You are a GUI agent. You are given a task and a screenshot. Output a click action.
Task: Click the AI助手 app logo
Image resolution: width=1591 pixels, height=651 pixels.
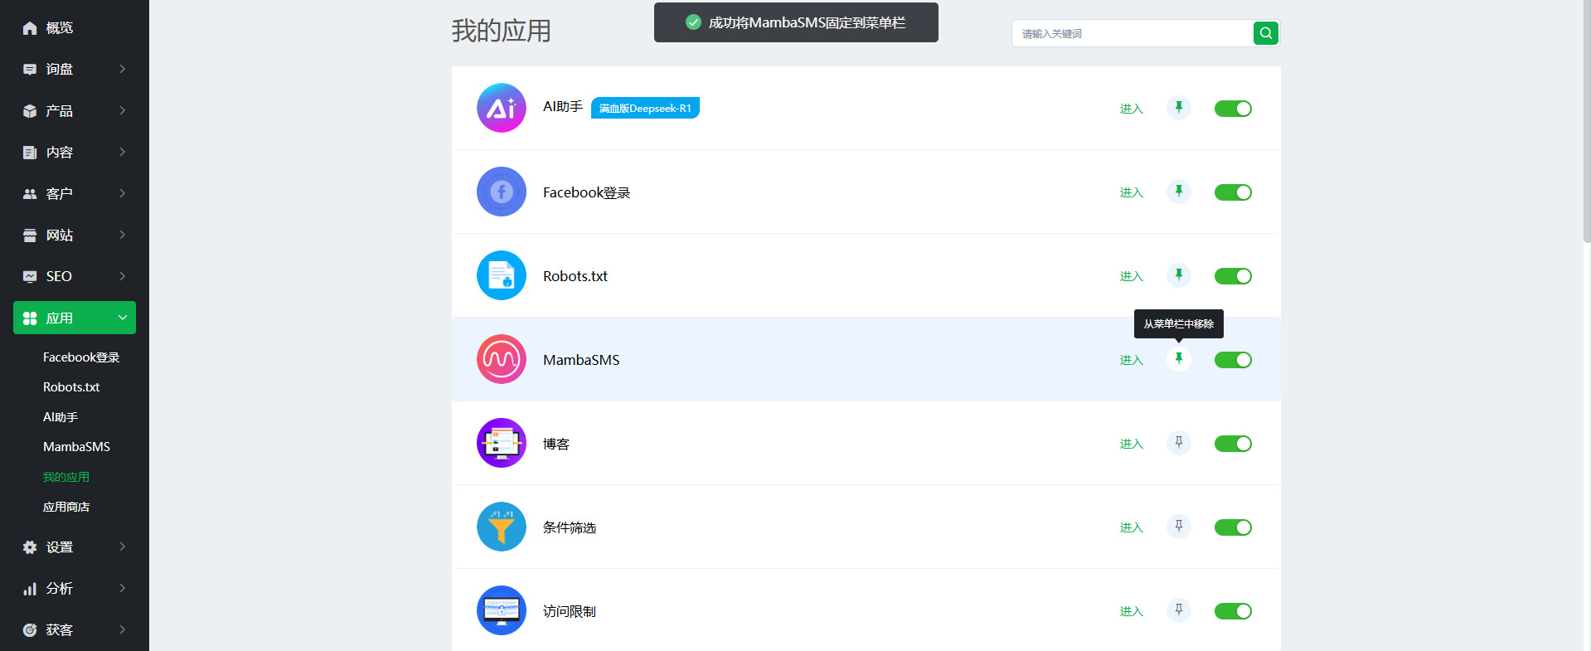point(502,108)
